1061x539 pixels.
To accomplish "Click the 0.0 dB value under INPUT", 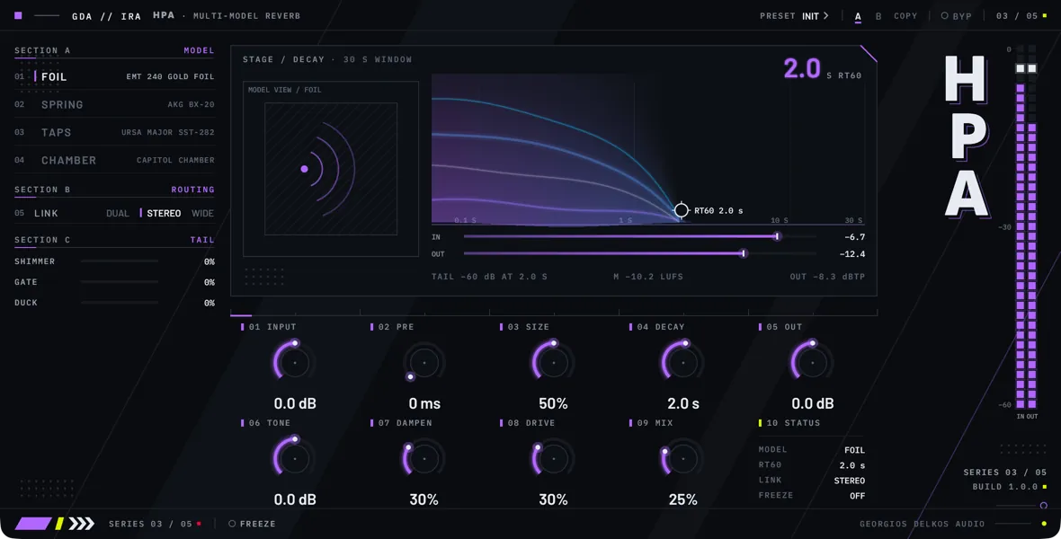I will [295, 403].
